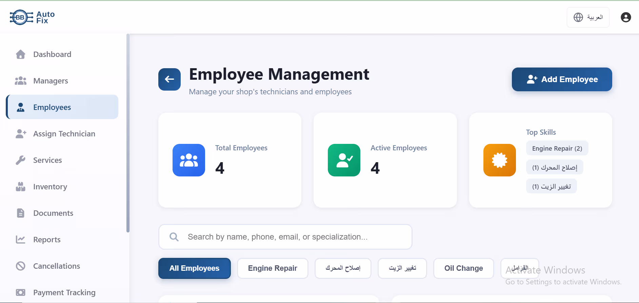Click the Cancellations ban icon
Viewport: 639px width, 303px height.
(x=21, y=266)
